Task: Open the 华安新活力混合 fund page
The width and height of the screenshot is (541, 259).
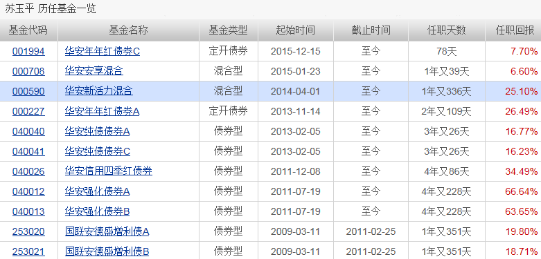Action: pyautogui.click(x=98, y=91)
